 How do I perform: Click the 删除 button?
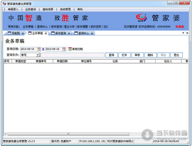pyautogui.click(x=150, y=55)
